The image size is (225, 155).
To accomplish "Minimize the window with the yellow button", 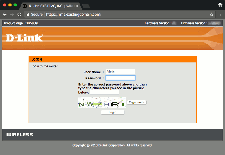I will (10, 5).
